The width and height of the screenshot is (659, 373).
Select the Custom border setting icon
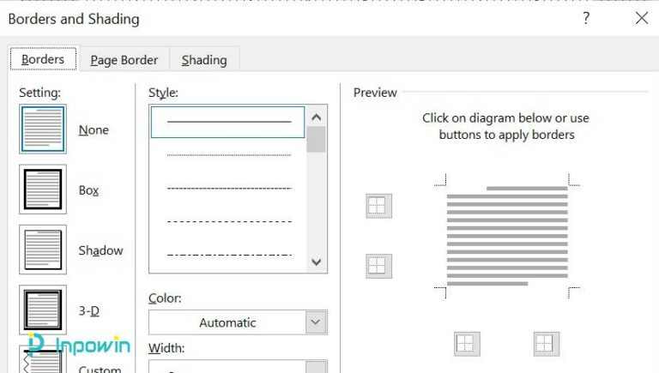(x=42, y=360)
